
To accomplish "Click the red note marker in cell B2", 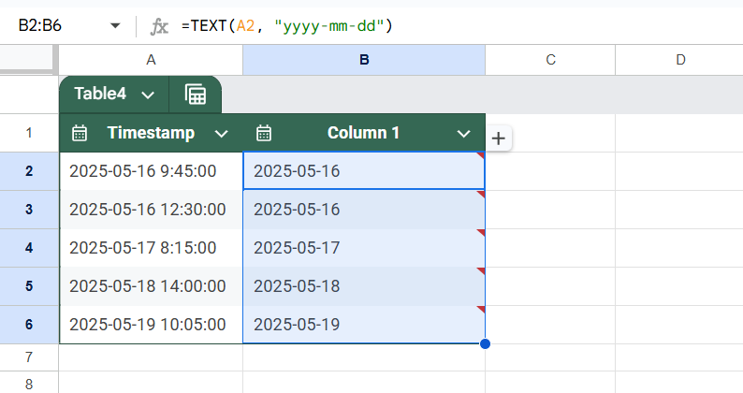I will tap(481, 155).
